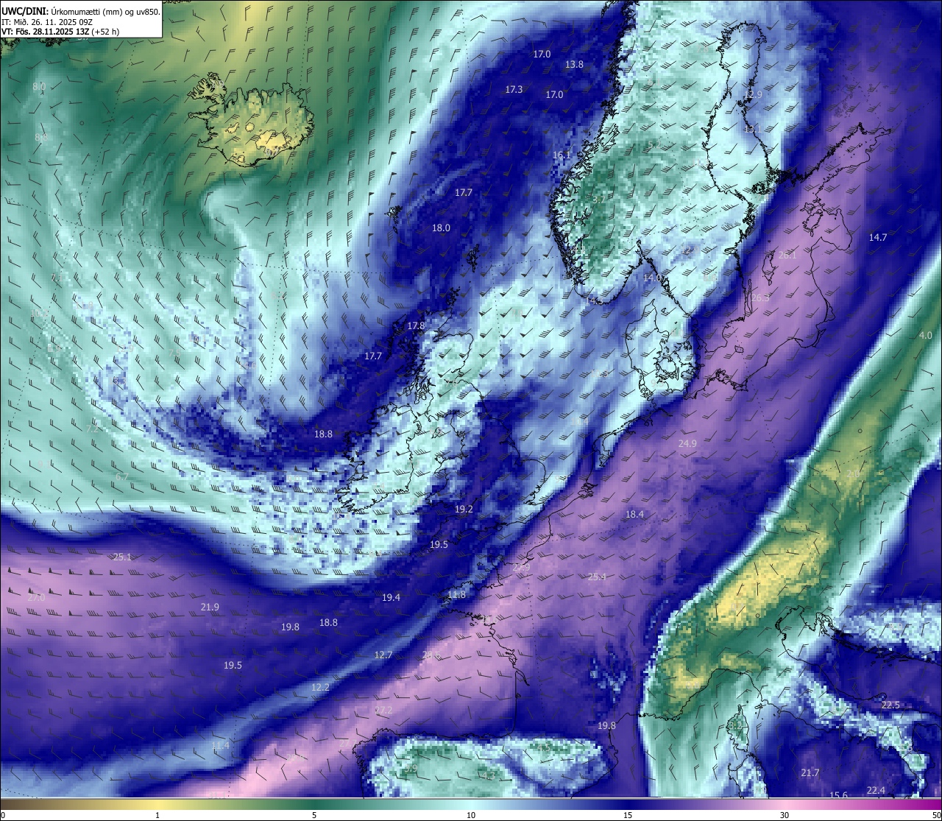Click the 18.4 map value

(x=634, y=515)
